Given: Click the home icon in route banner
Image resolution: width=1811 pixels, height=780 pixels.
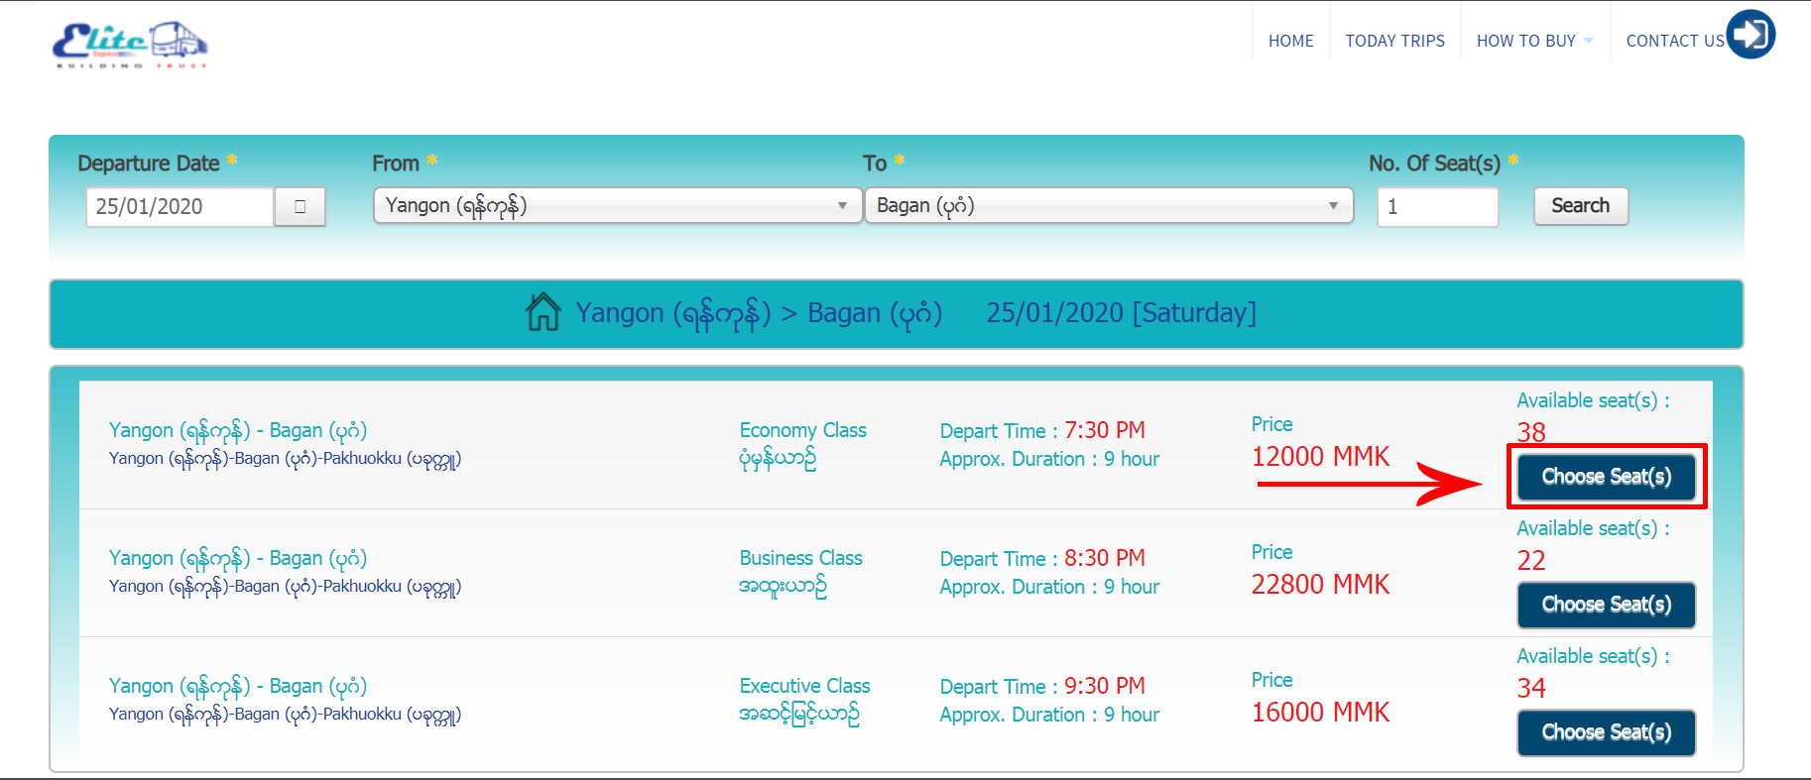Looking at the screenshot, I should [x=543, y=312].
